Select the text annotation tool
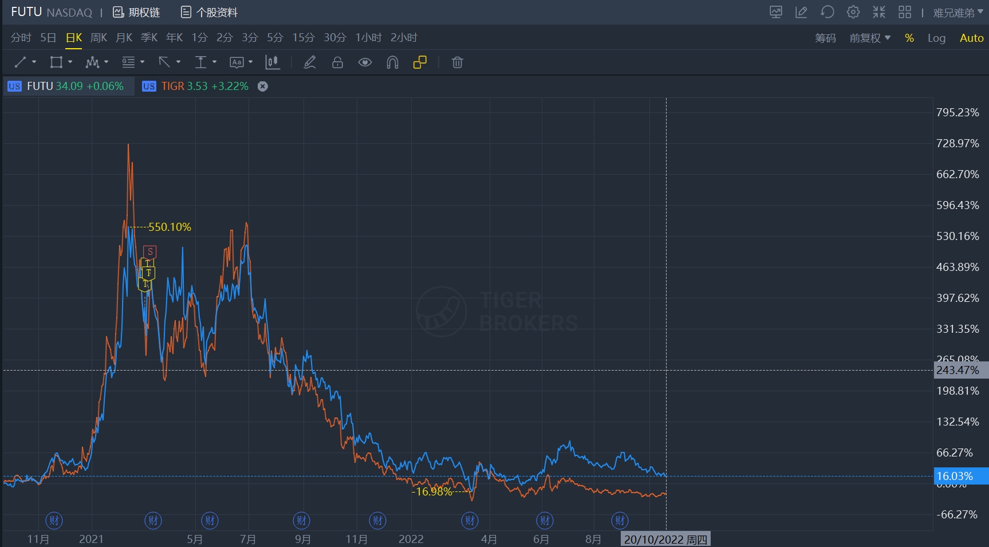This screenshot has width=989, height=547. (x=237, y=62)
